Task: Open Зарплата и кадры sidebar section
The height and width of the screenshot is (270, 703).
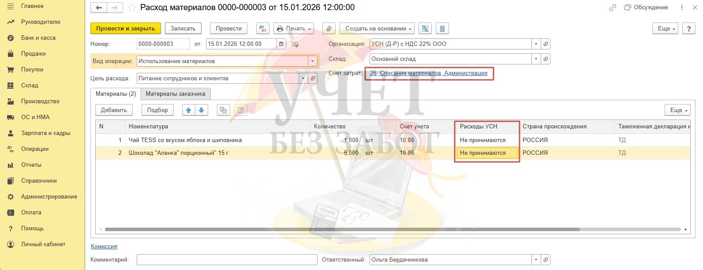Action: click(45, 133)
